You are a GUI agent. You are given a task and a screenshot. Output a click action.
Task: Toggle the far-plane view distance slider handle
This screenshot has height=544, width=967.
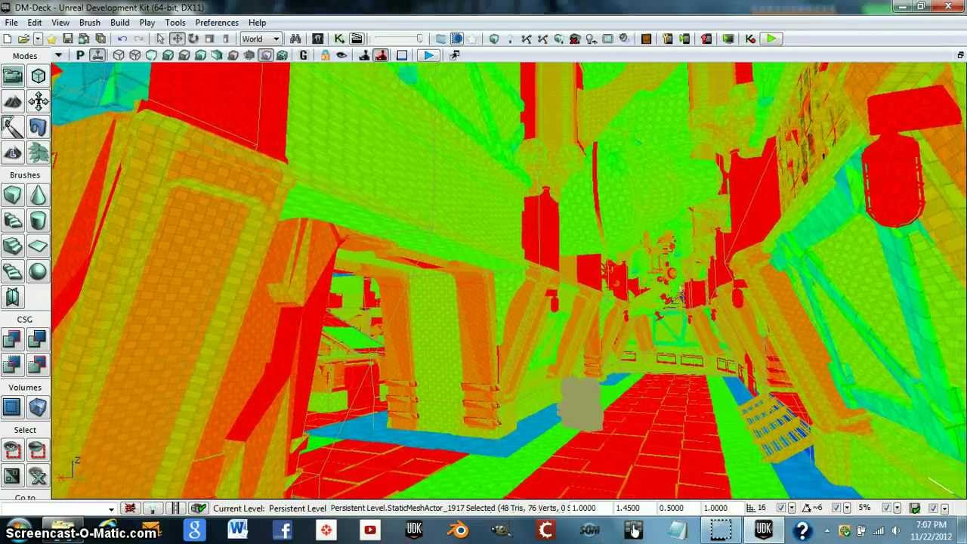pyautogui.click(x=419, y=39)
